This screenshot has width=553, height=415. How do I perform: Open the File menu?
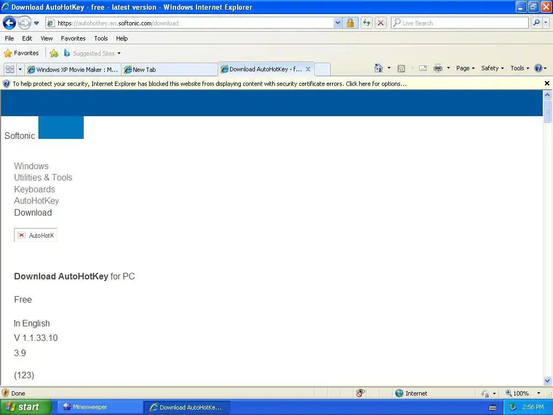9,38
